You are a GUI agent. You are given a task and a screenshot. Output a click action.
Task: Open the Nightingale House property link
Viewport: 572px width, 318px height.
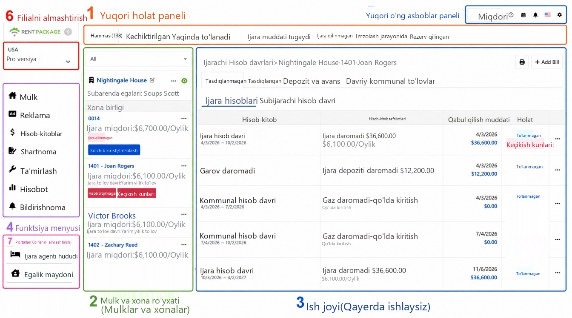click(122, 80)
